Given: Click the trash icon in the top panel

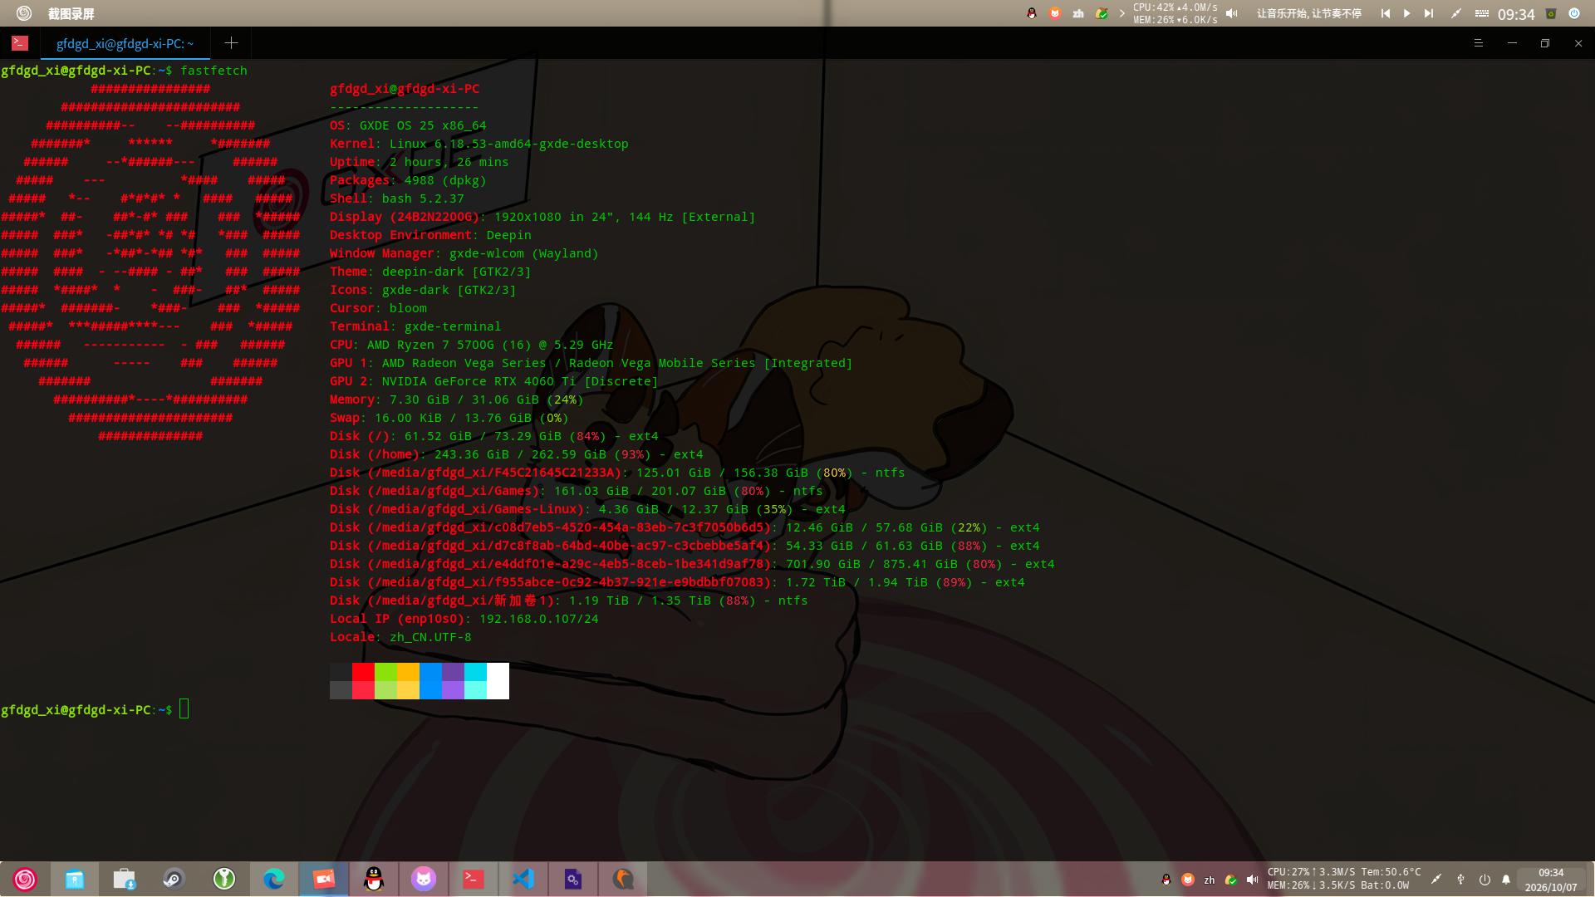Looking at the screenshot, I should coord(1550,13).
